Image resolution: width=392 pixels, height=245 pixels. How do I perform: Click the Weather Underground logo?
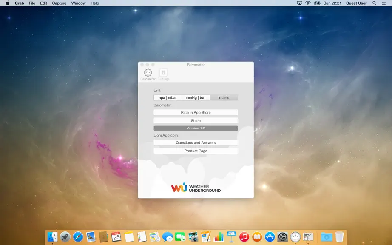196,187
